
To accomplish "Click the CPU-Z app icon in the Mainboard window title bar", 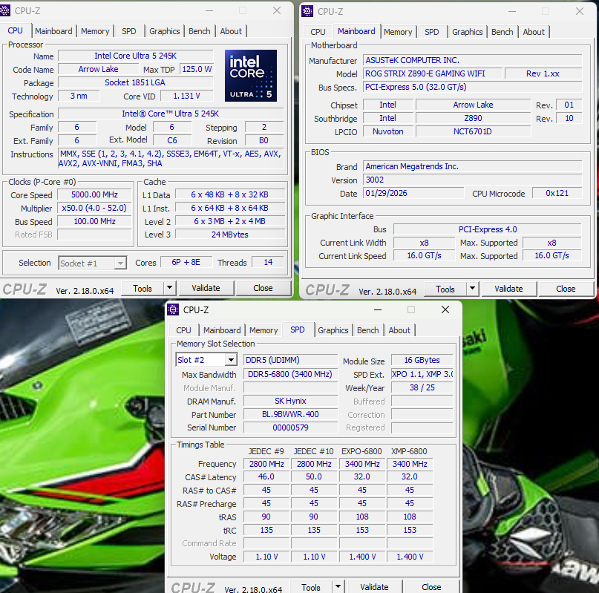I will [309, 11].
